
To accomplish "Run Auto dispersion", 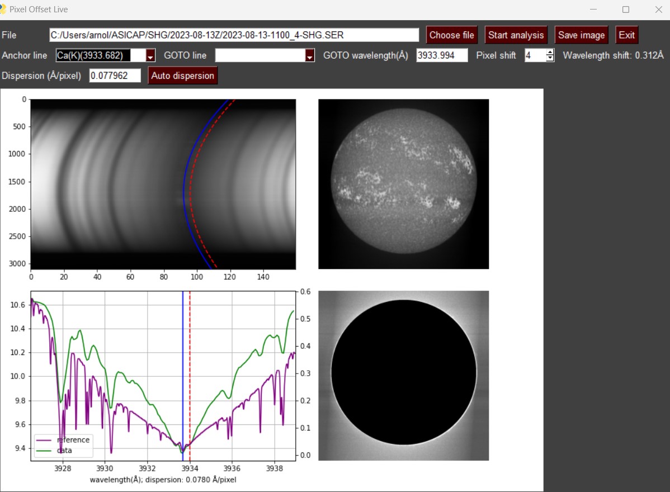I will 182,75.
